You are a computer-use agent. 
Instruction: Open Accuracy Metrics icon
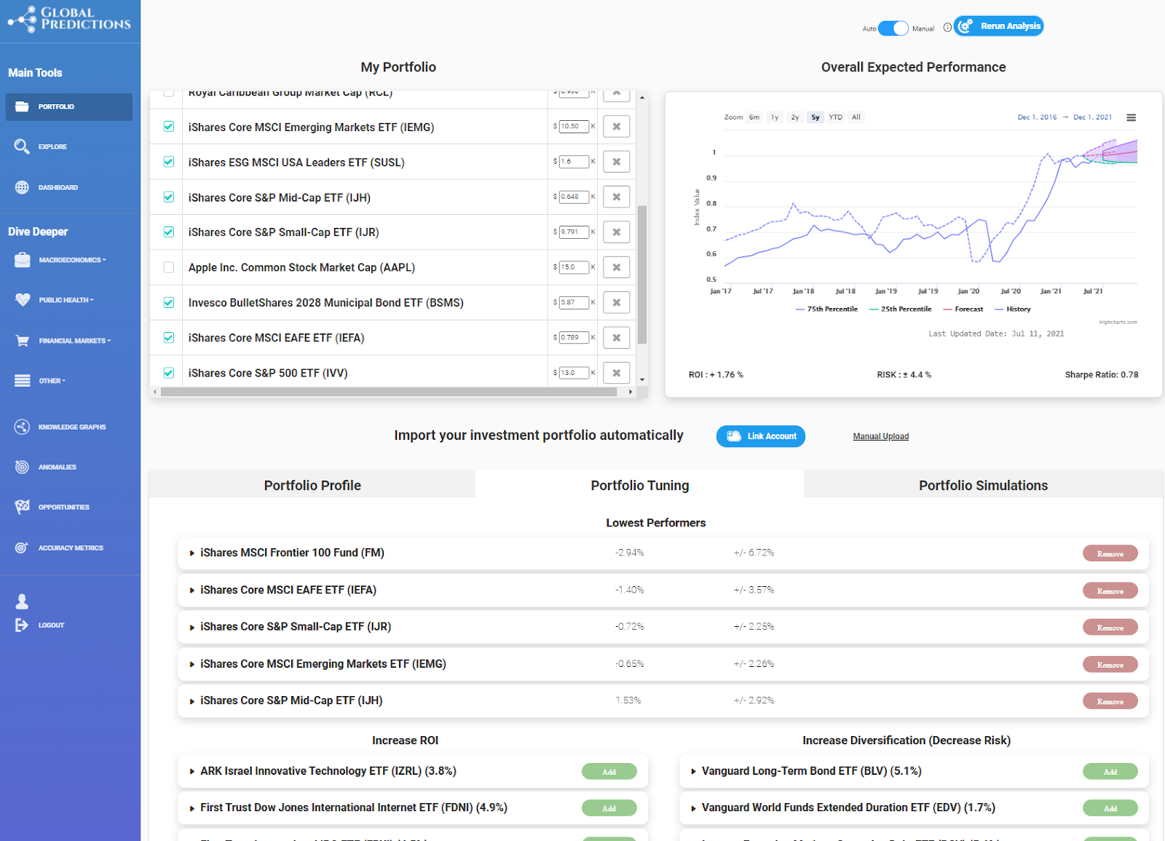click(22, 548)
